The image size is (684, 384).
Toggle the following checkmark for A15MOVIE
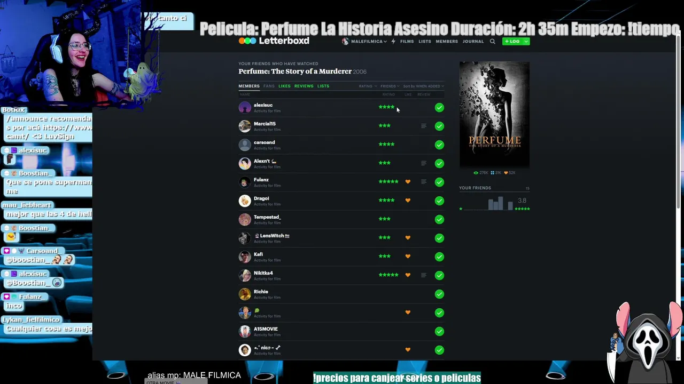click(439, 332)
